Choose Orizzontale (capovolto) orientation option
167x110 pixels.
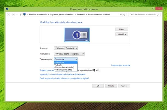click(66, 67)
